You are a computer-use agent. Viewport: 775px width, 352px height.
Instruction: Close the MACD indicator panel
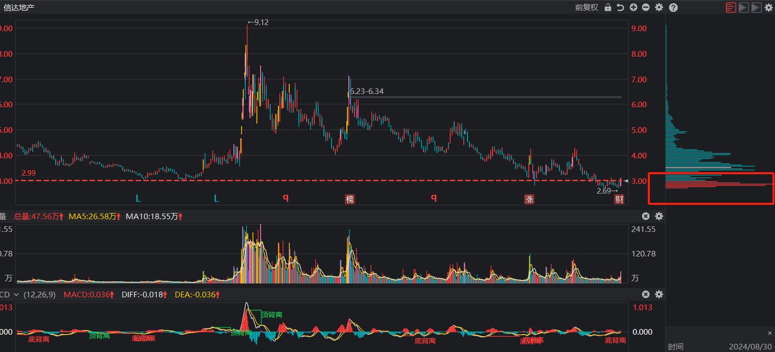tap(646, 294)
